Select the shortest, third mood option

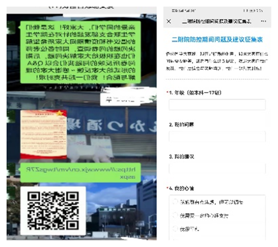pos(186,229)
